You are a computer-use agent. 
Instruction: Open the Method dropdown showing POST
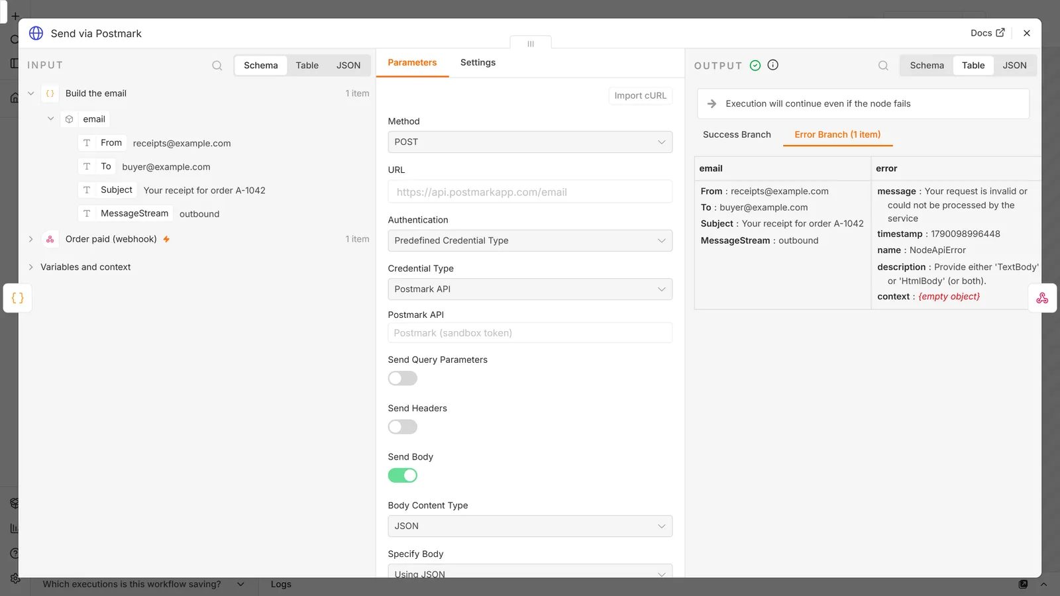pos(530,142)
